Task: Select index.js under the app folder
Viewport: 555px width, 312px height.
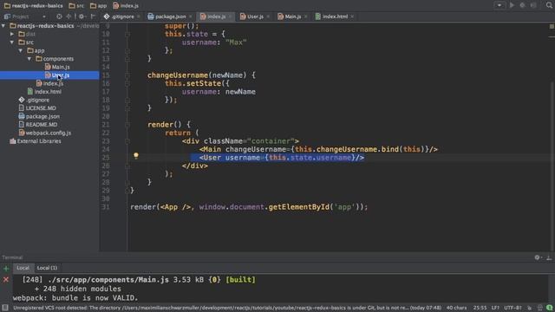Action: [x=49, y=83]
